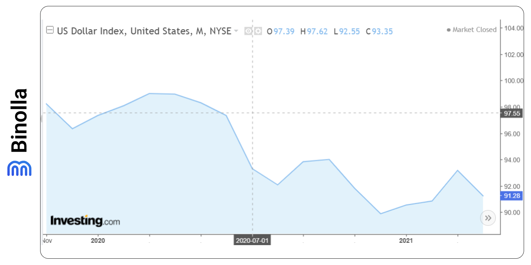Open the symbol dropdown arrow after NYSE
531x265 pixels.
pyautogui.click(x=236, y=31)
